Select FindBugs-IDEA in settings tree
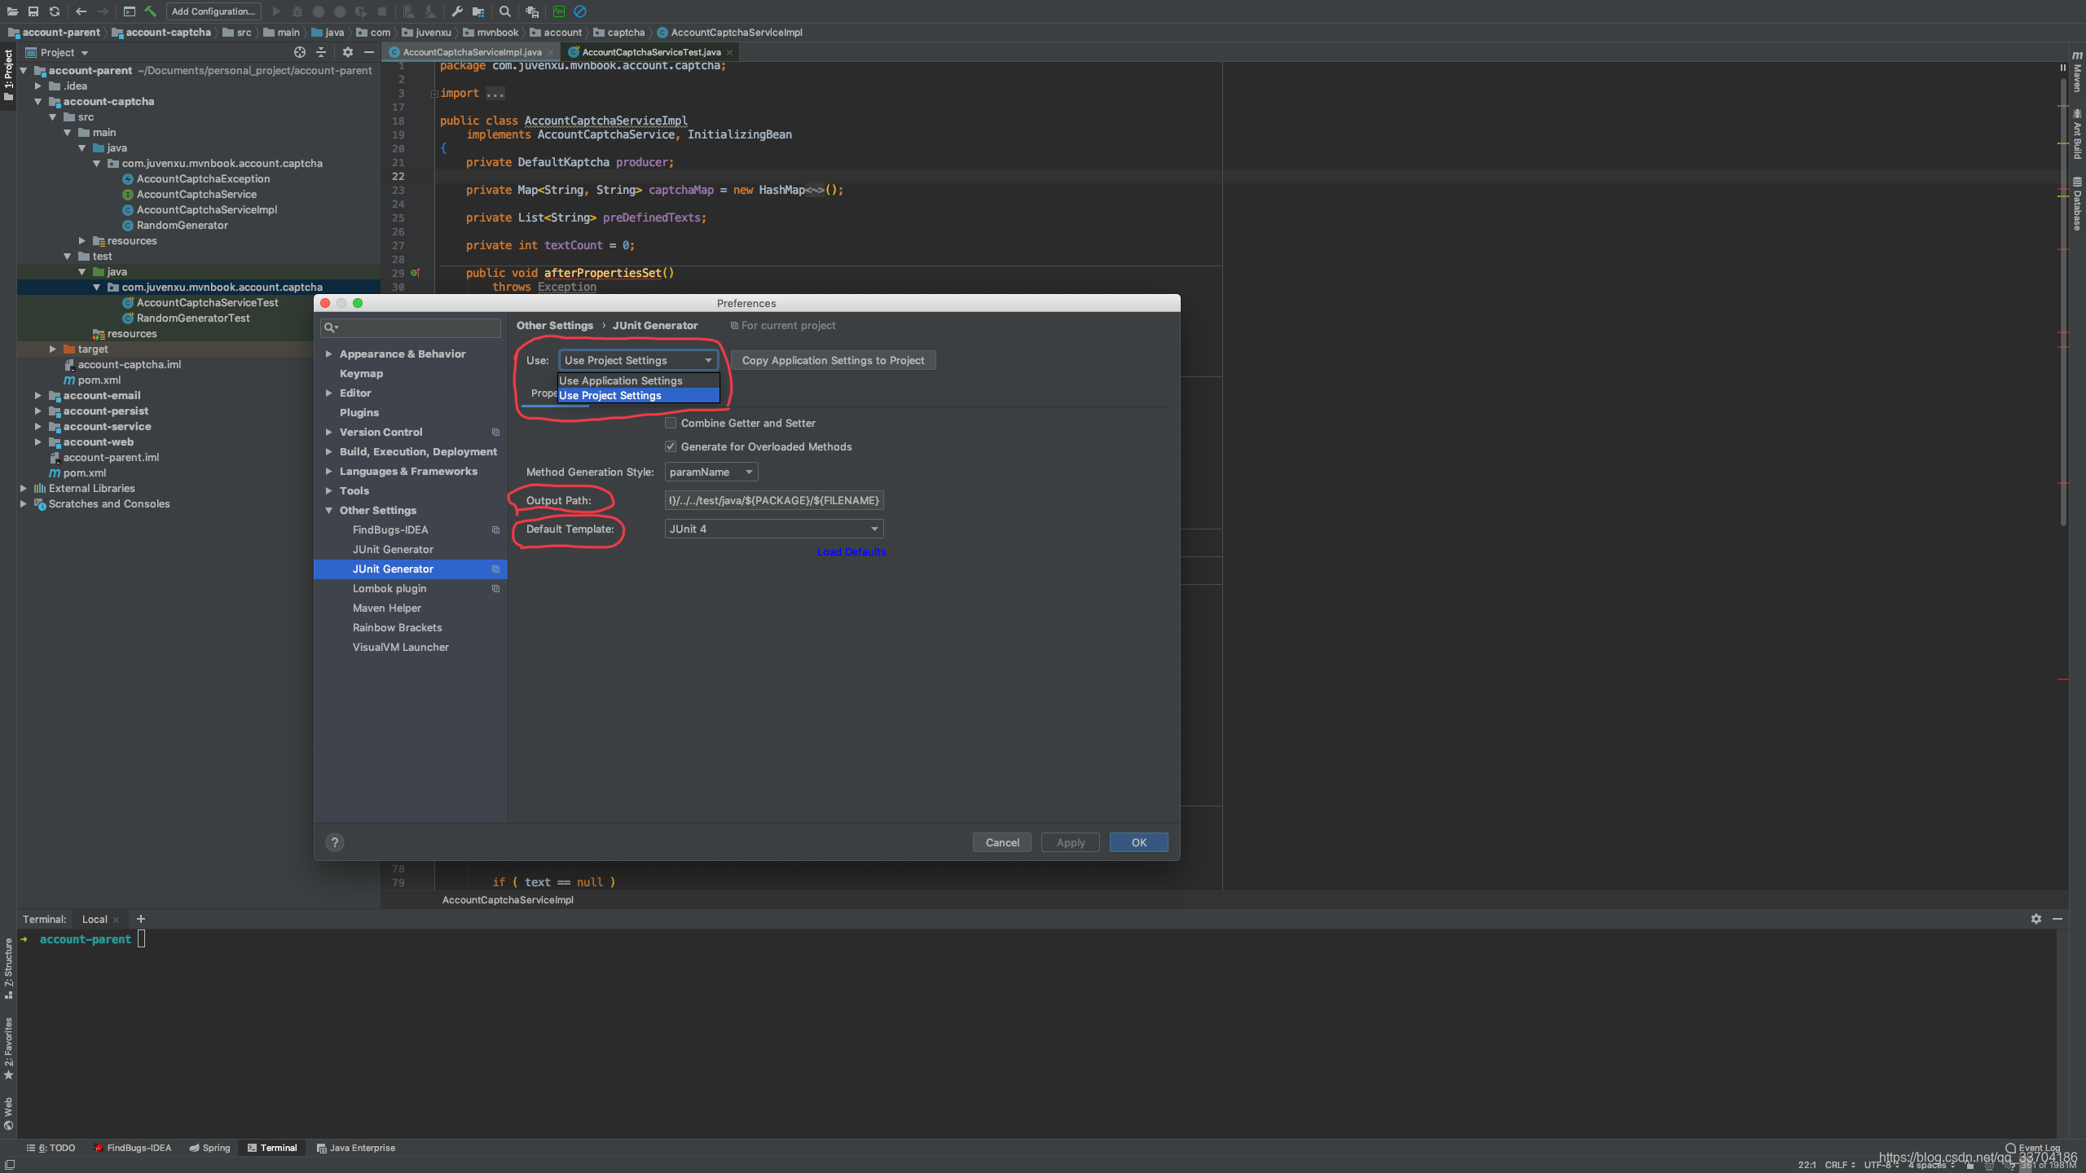This screenshot has width=2086, height=1173. point(390,529)
